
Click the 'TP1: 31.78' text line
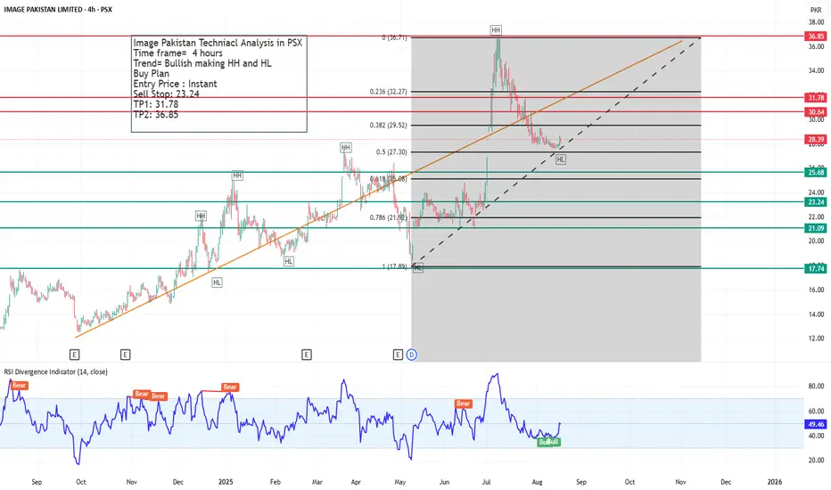point(156,104)
